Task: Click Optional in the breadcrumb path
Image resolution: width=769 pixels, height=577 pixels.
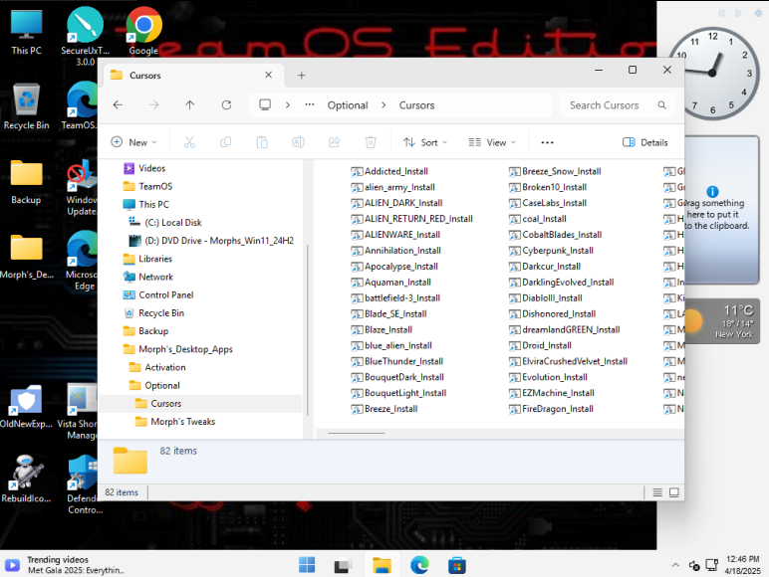Action: [348, 105]
